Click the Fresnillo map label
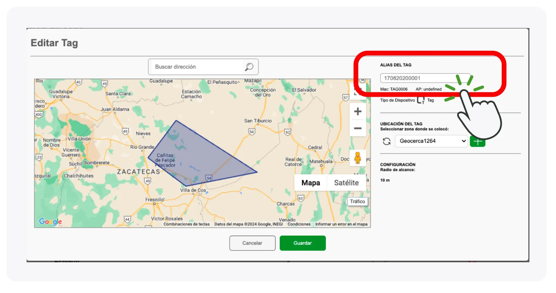Viewport: 556px width, 293px height. [155, 200]
